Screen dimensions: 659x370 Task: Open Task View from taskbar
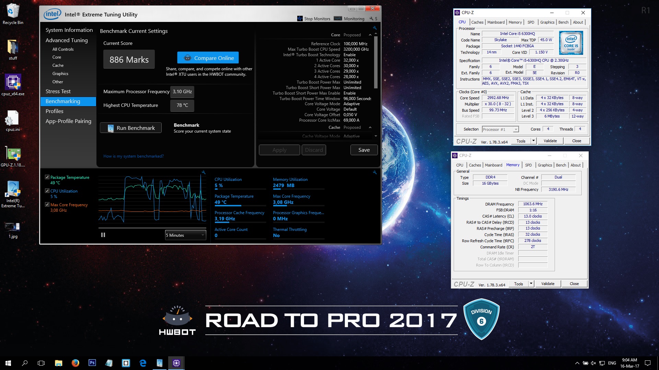pos(41,363)
